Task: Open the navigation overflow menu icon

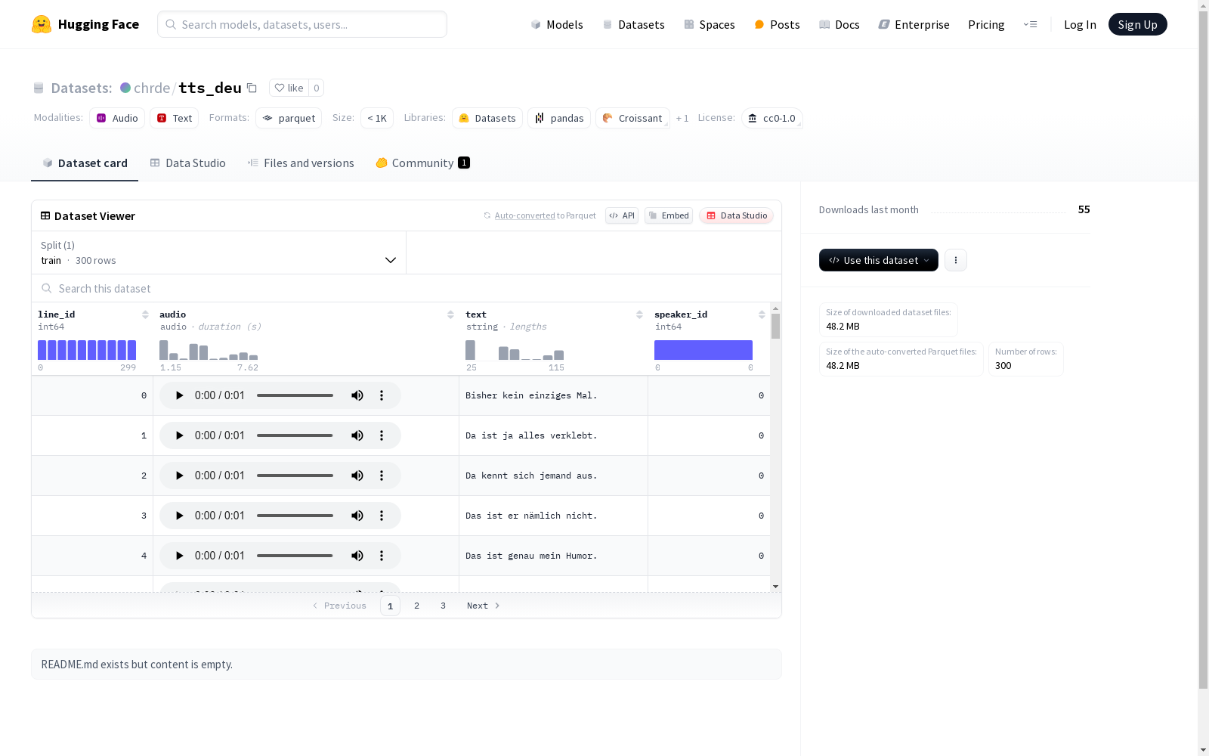Action: (x=1030, y=24)
